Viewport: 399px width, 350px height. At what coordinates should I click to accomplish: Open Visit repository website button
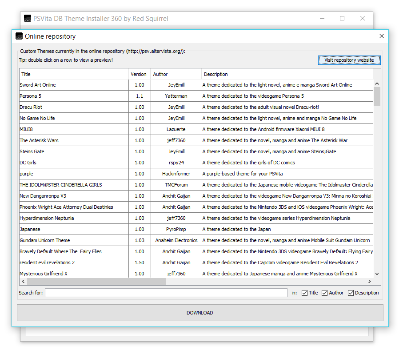click(349, 60)
